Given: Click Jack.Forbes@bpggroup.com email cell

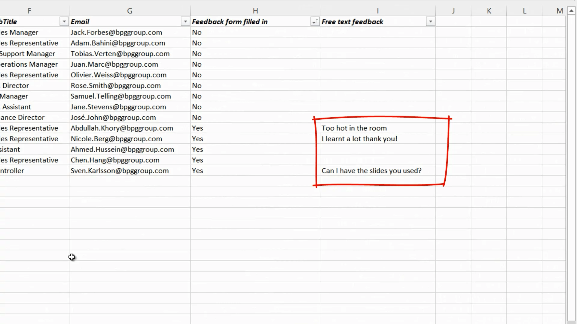Looking at the screenshot, I should 116,32.
